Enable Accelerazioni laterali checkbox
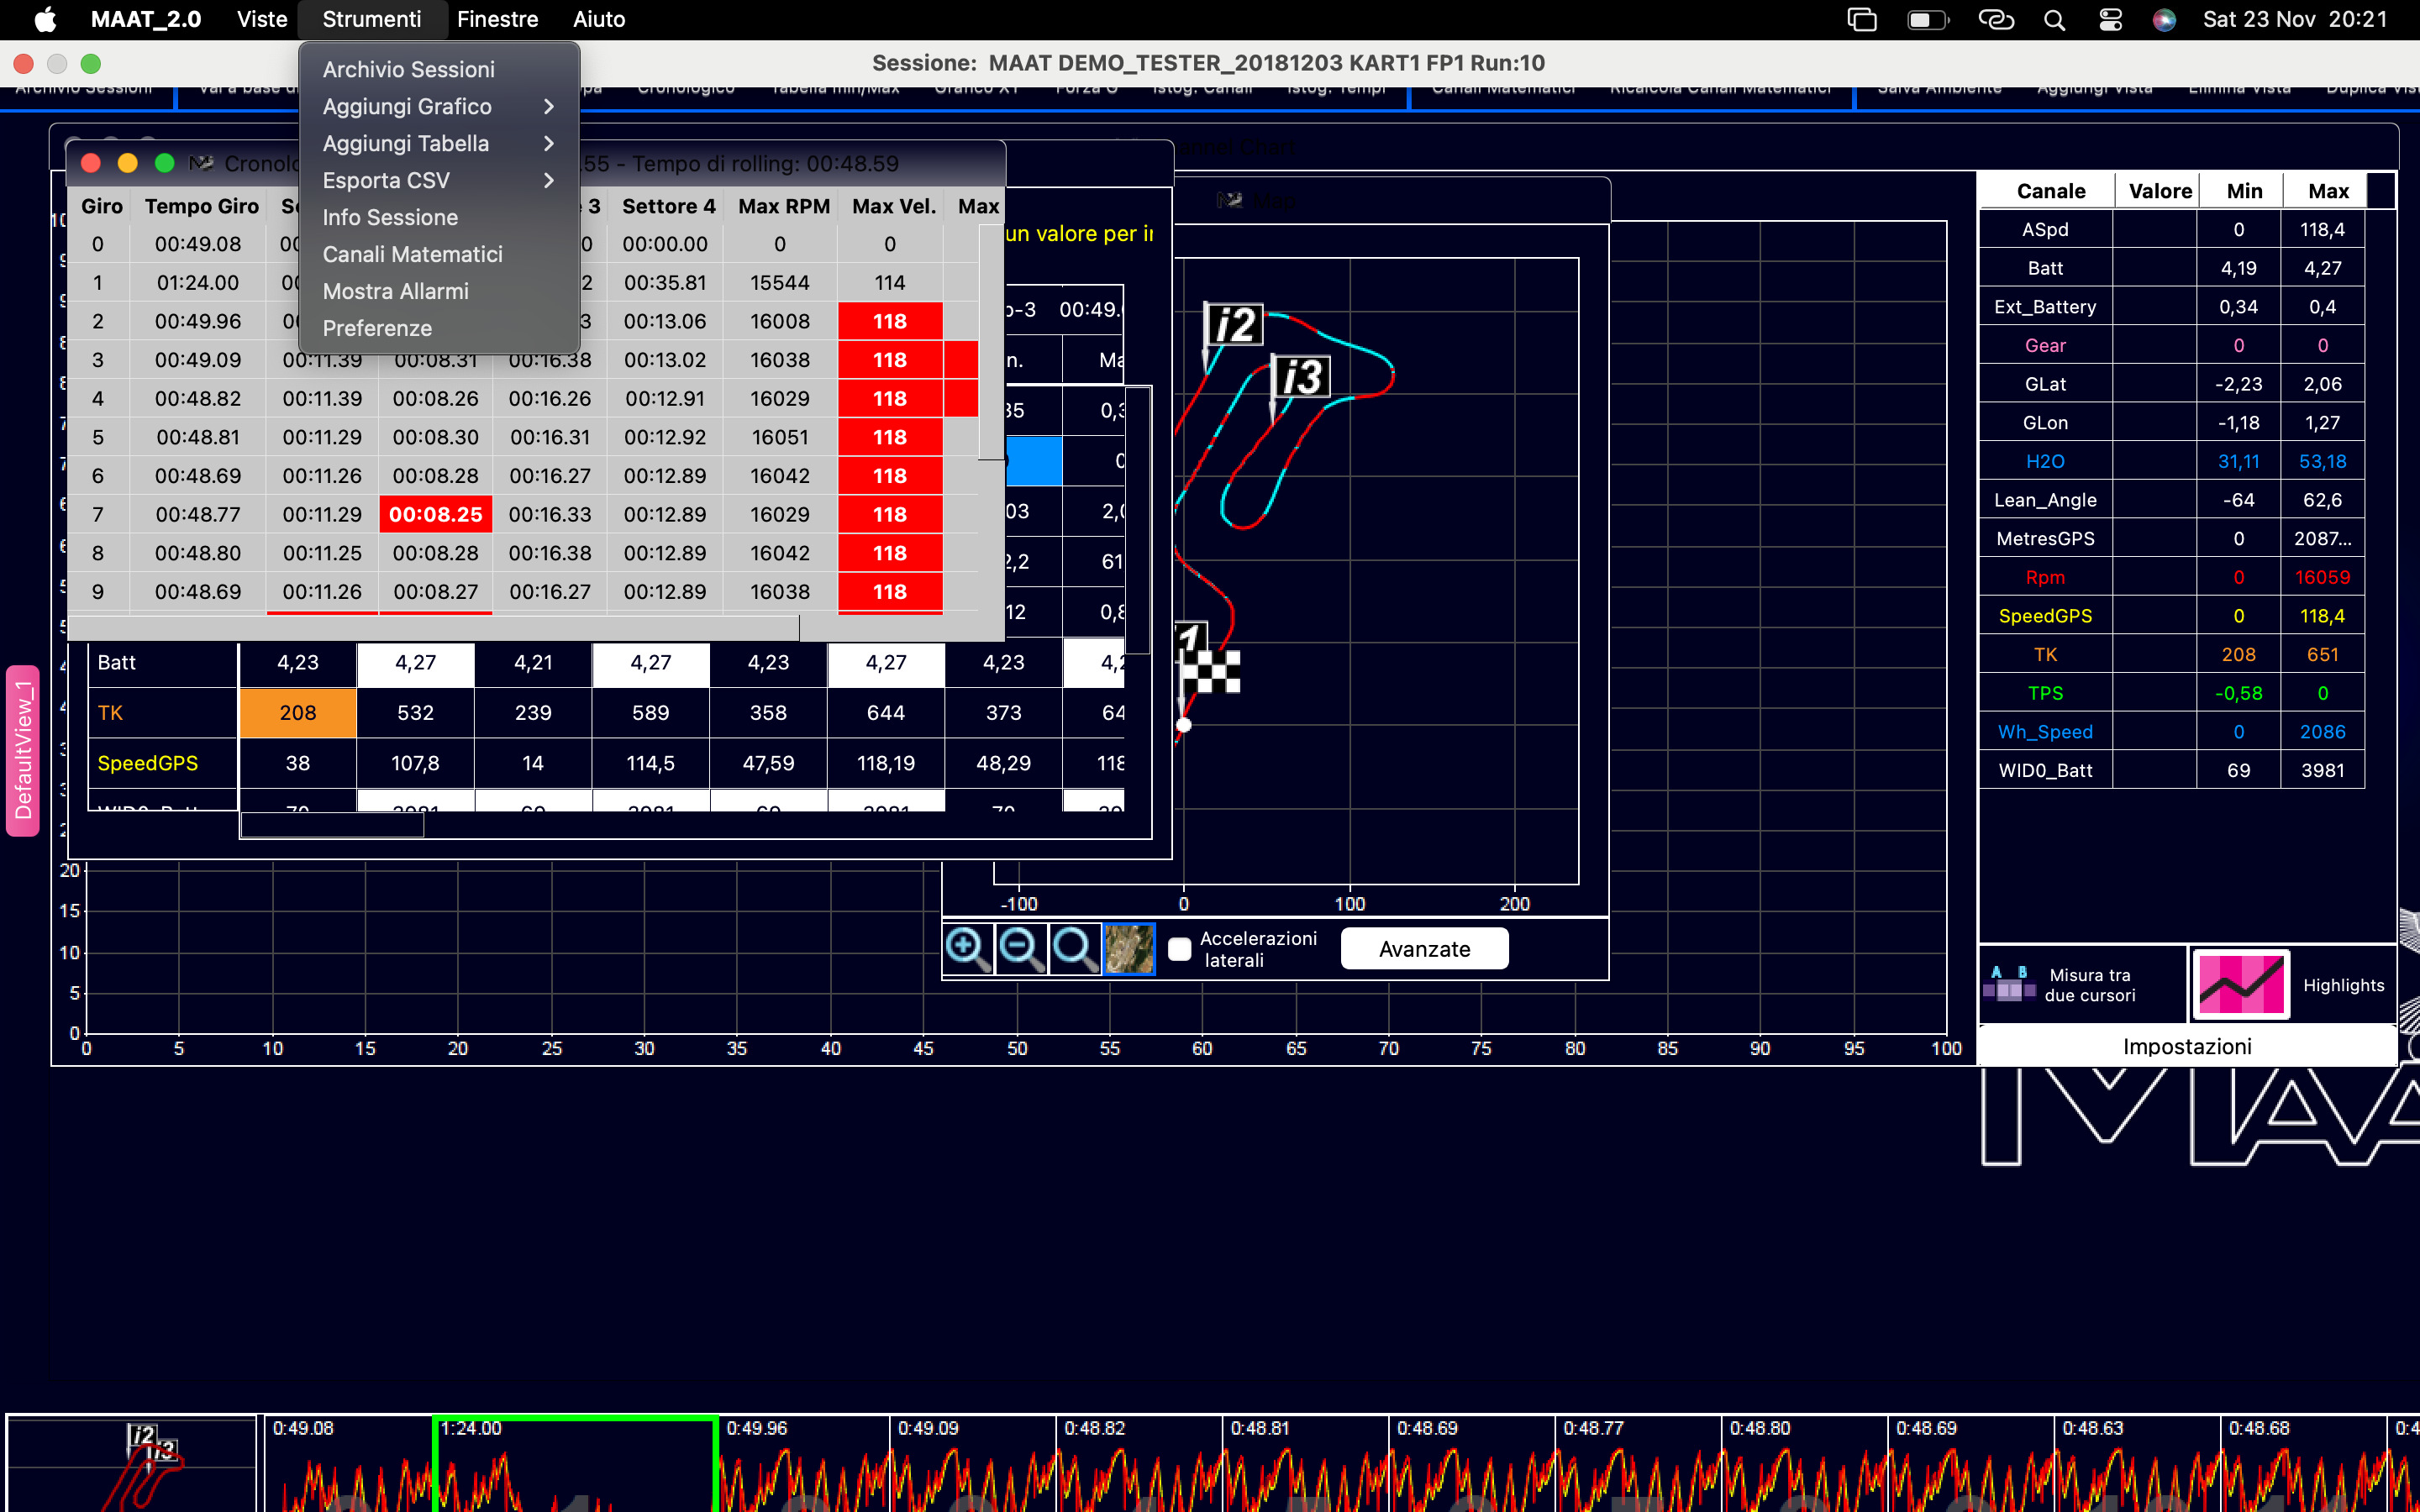Image resolution: width=2420 pixels, height=1512 pixels. (x=1180, y=949)
